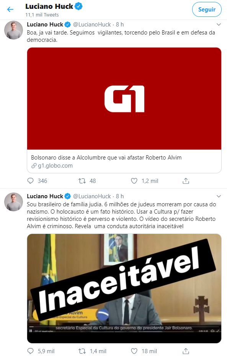Open options chevron on second tweet
Screen dimensions: 227x357
[219, 196]
